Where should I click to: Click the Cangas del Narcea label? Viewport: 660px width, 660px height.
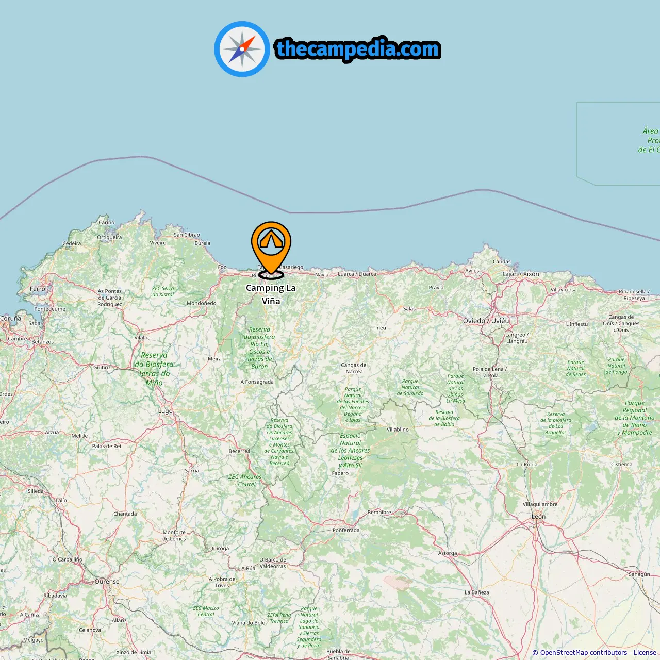point(354,368)
